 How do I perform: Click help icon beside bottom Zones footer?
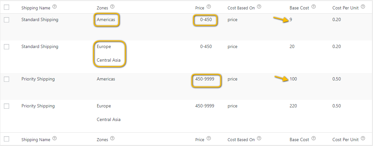[x=113, y=139]
